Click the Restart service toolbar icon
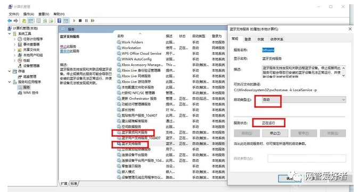Screen dimensions: 359x192 pos(93,21)
